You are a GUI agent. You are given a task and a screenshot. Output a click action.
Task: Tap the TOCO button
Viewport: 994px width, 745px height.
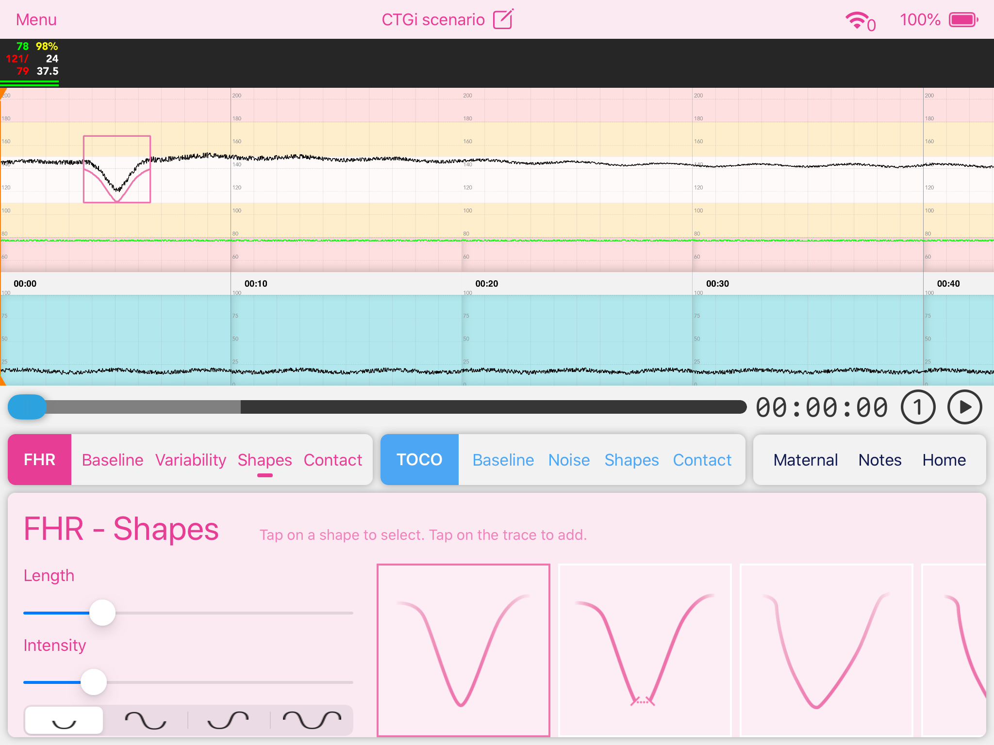(419, 460)
